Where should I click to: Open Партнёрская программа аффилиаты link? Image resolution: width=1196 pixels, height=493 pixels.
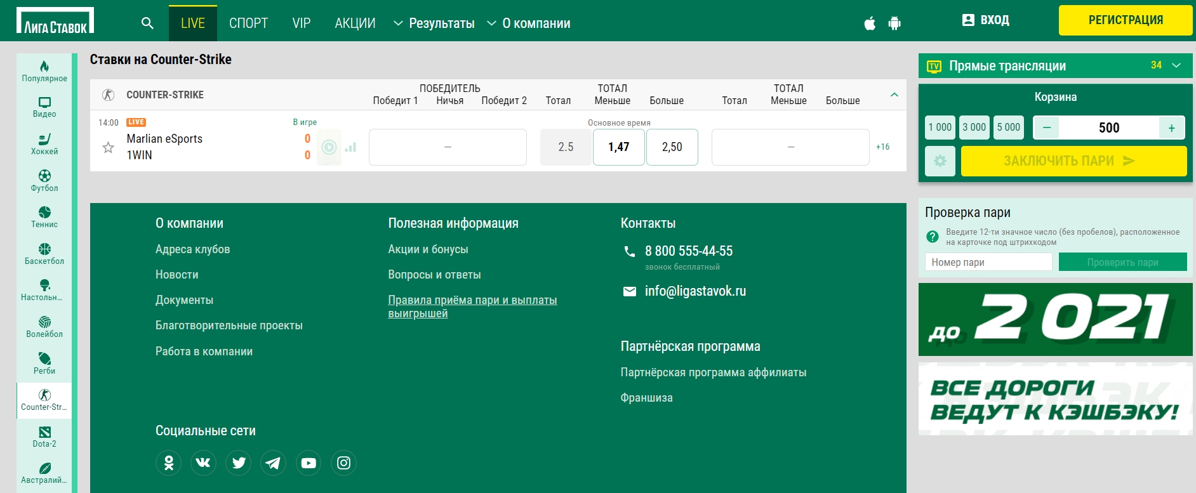pos(714,372)
